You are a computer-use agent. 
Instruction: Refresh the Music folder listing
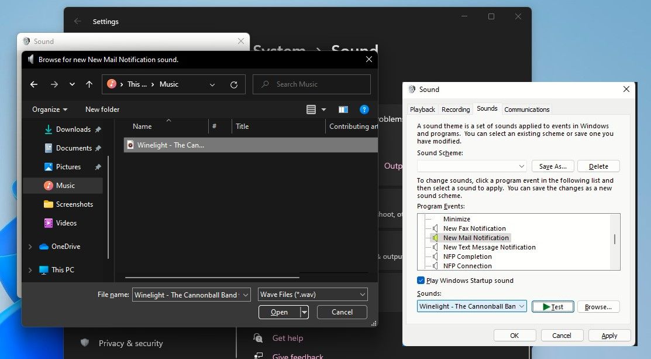click(234, 84)
